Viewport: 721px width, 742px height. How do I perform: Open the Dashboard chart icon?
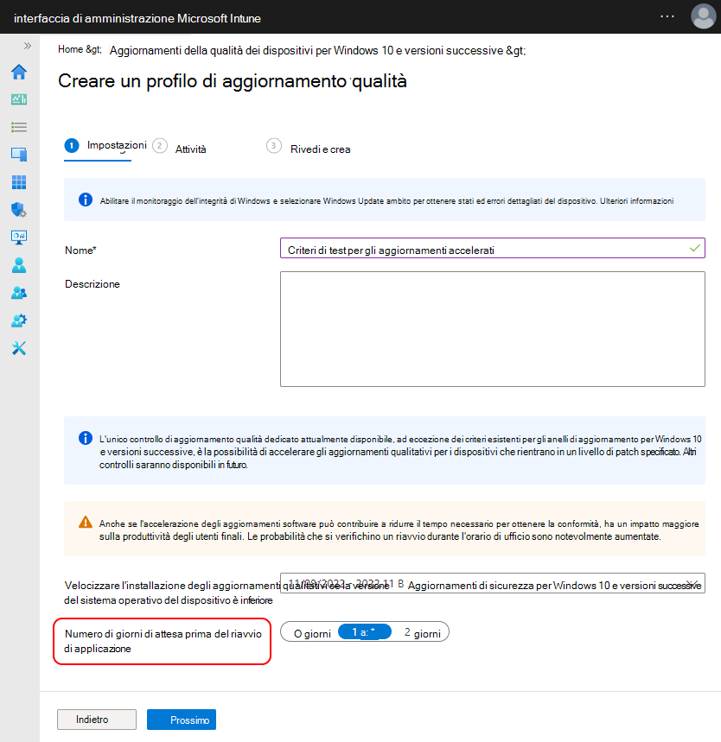(19, 99)
